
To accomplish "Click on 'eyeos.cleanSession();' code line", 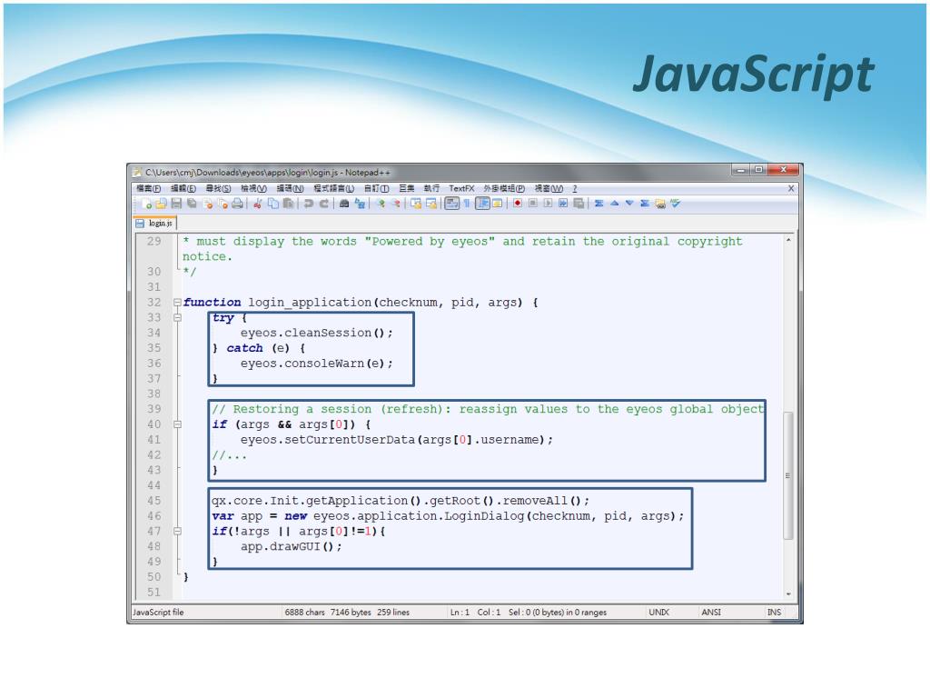I will 316,333.
